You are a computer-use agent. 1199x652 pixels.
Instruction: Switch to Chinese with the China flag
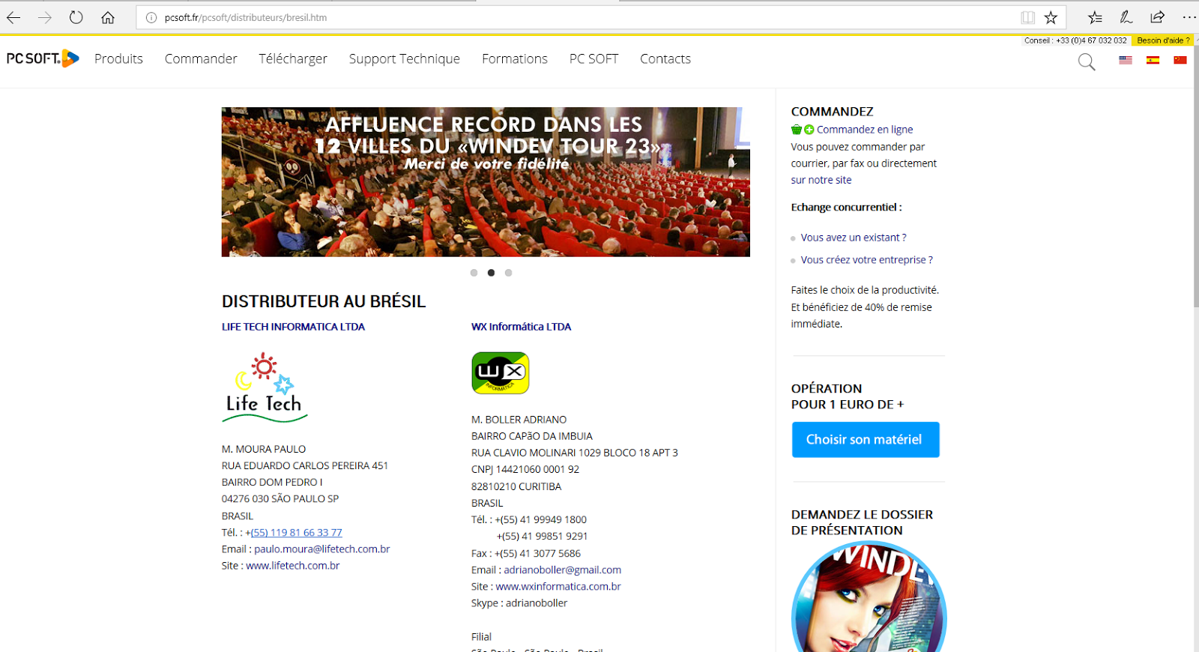(1180, 60)
